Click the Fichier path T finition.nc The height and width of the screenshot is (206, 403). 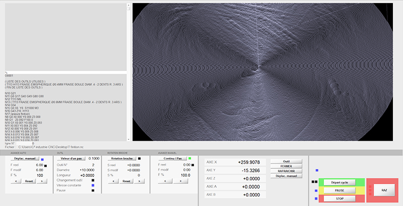51,147
